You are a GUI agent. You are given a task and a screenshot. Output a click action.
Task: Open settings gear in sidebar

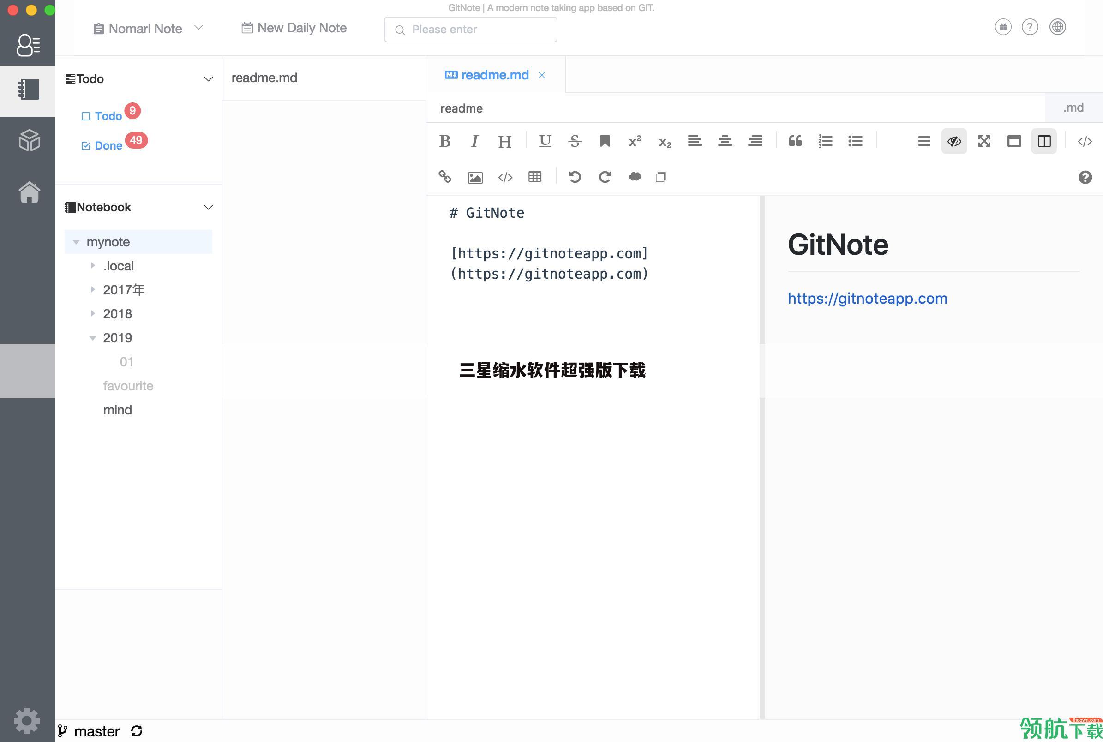tap(27, 721)
